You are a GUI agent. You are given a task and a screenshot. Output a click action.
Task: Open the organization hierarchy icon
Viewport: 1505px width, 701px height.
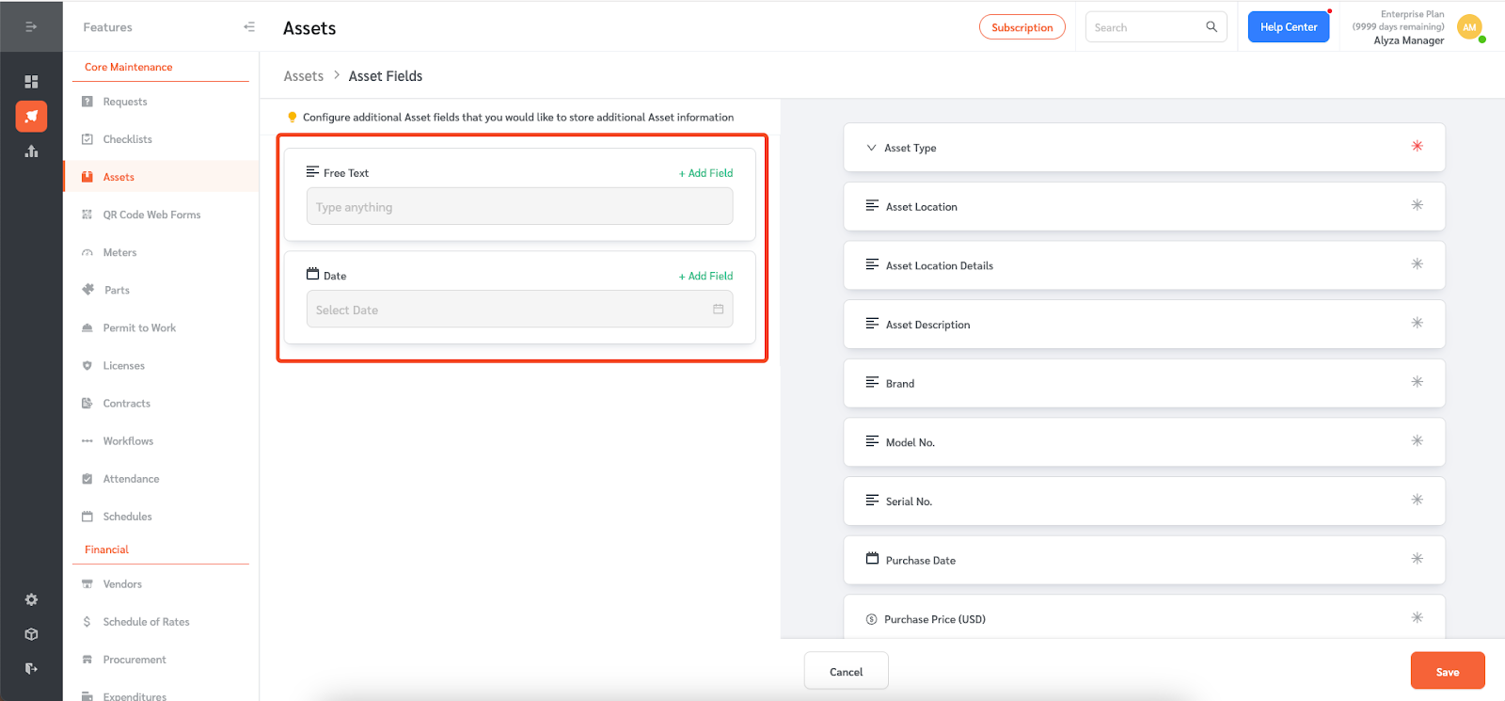pyautogui.click(x=31, y=151)
